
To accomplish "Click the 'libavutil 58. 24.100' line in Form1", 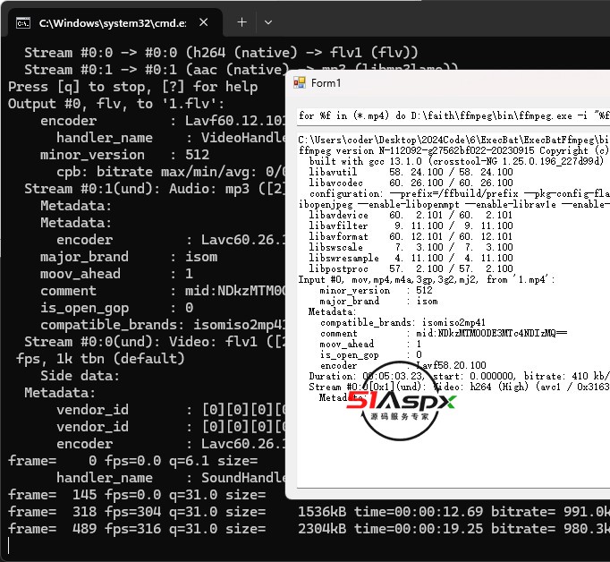I will [x=411, y=172].
